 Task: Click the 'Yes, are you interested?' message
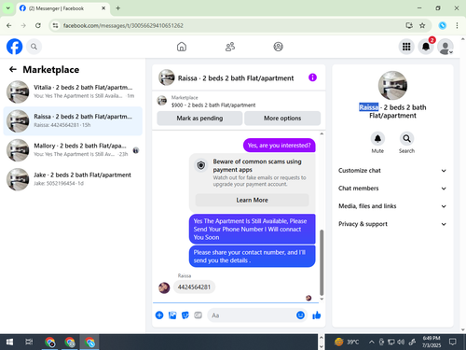[x=279, y=146]
